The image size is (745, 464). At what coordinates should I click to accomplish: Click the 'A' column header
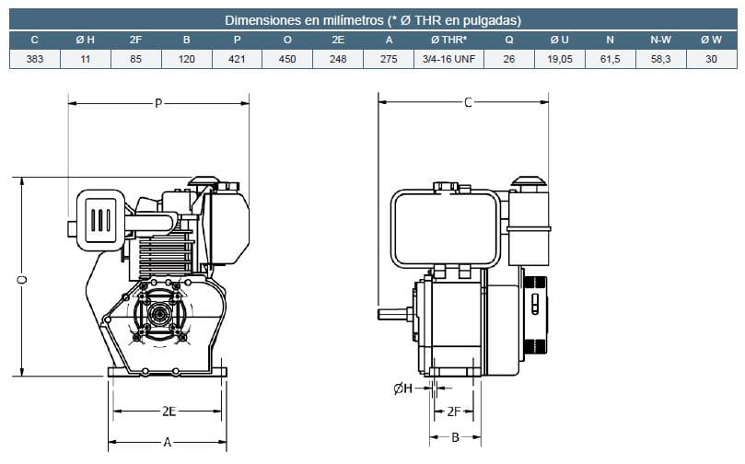coord(389,40)
